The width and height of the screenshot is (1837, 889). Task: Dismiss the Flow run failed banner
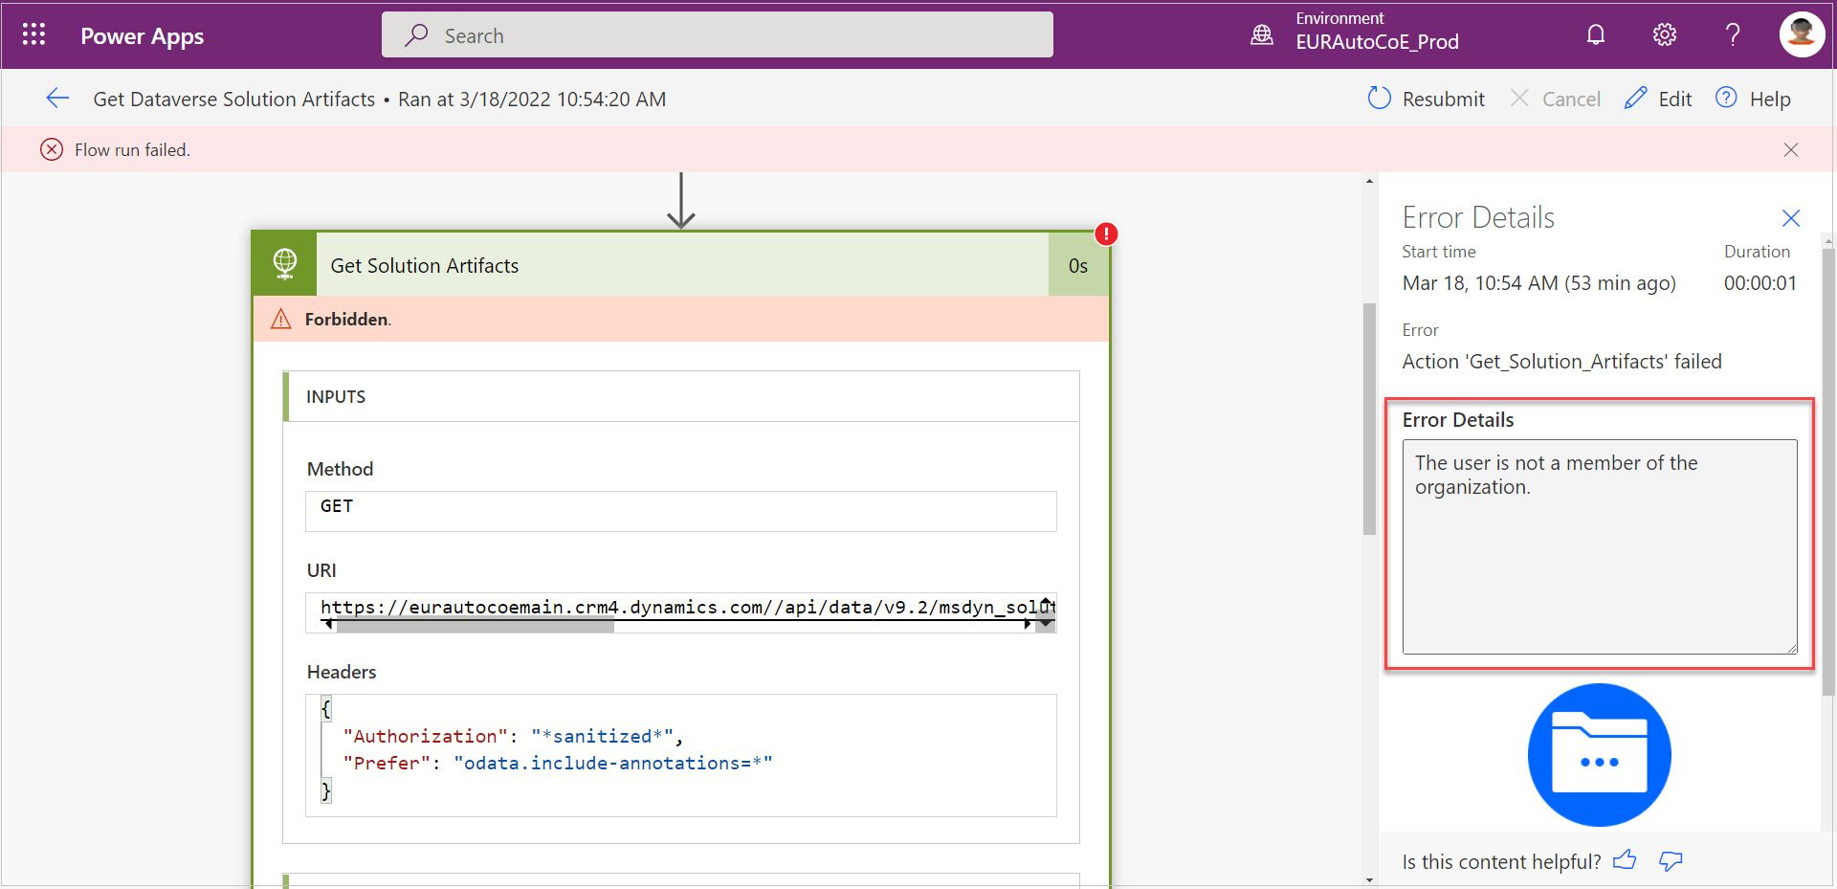1791,149
